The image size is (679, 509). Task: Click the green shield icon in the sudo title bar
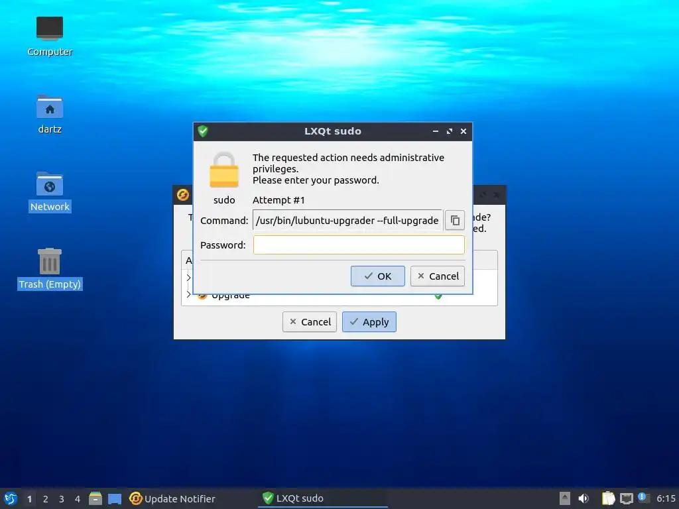pyautogui.click(x=203, y=131)
